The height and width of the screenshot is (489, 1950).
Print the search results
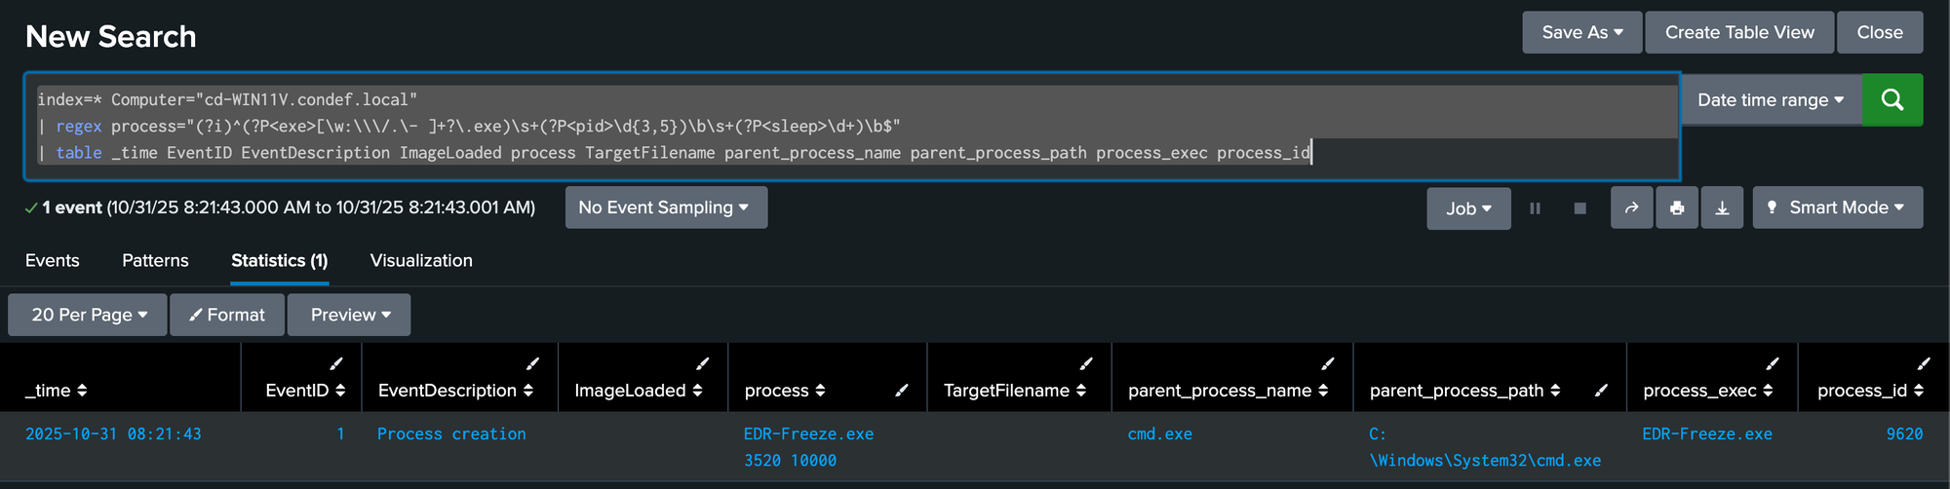coord(1677,207)
